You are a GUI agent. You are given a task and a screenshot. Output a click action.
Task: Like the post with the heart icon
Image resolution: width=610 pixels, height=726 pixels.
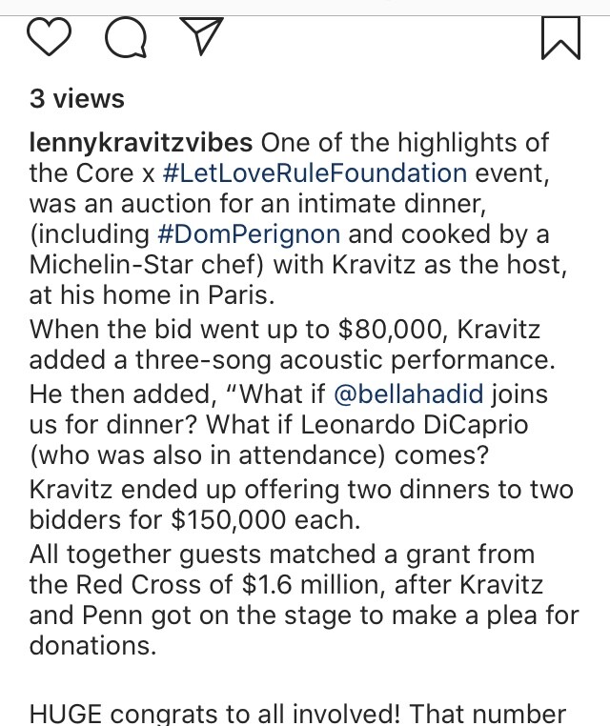click(50, 37)
